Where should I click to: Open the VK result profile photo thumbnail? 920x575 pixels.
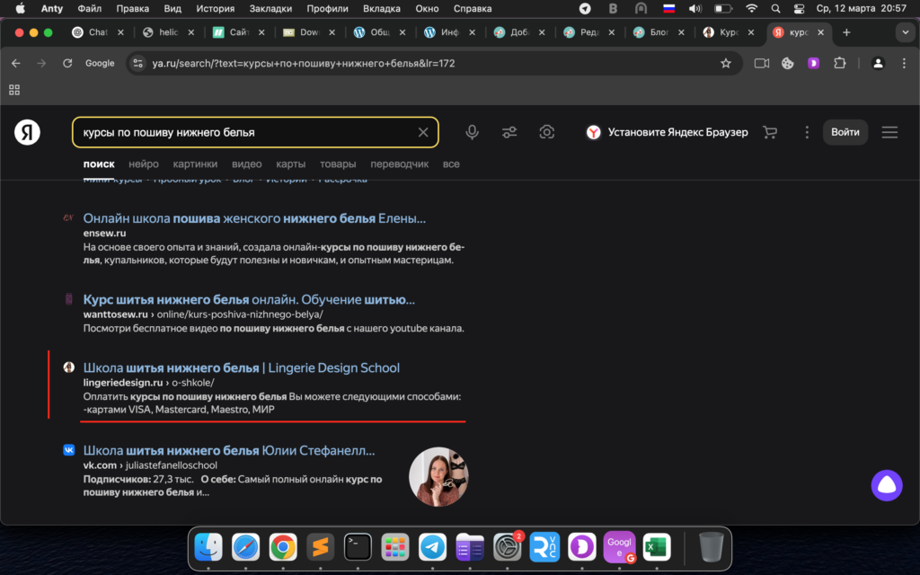tap(438, 476)
